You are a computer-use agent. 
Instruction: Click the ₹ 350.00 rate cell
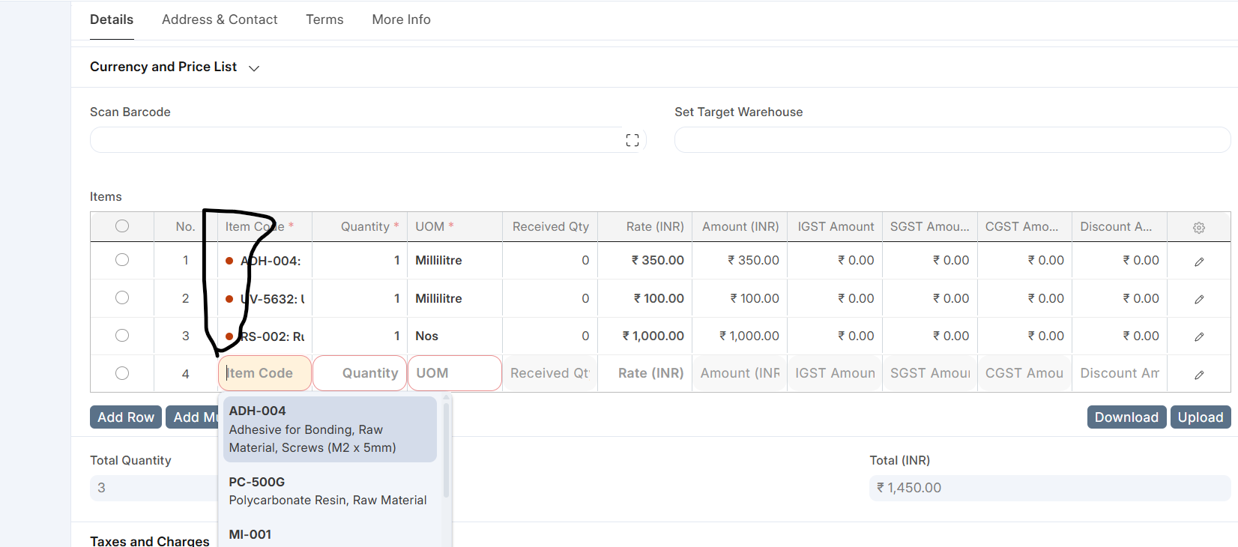click(x=645, y=261)
